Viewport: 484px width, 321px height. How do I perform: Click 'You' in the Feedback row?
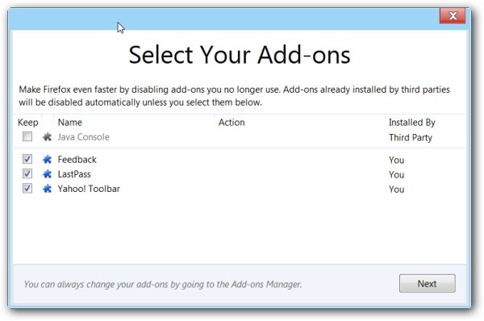pos(396,160)
